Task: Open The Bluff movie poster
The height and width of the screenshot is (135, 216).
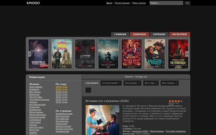Action: [x=155, y=54]
